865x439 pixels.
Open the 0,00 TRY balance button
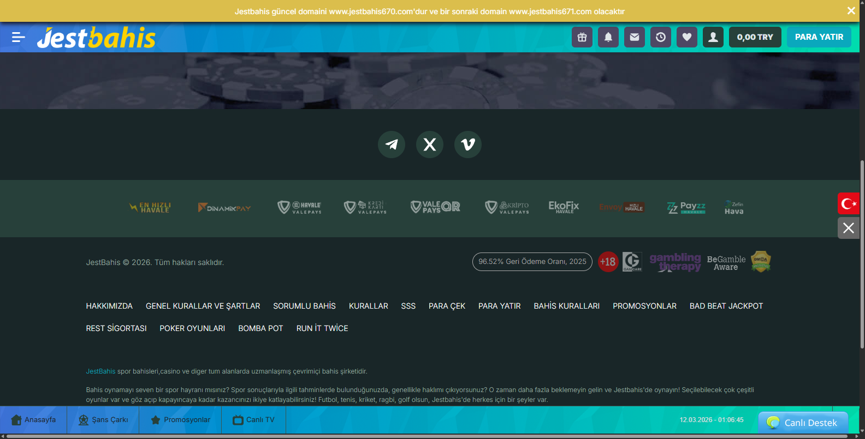click(755, 37)
